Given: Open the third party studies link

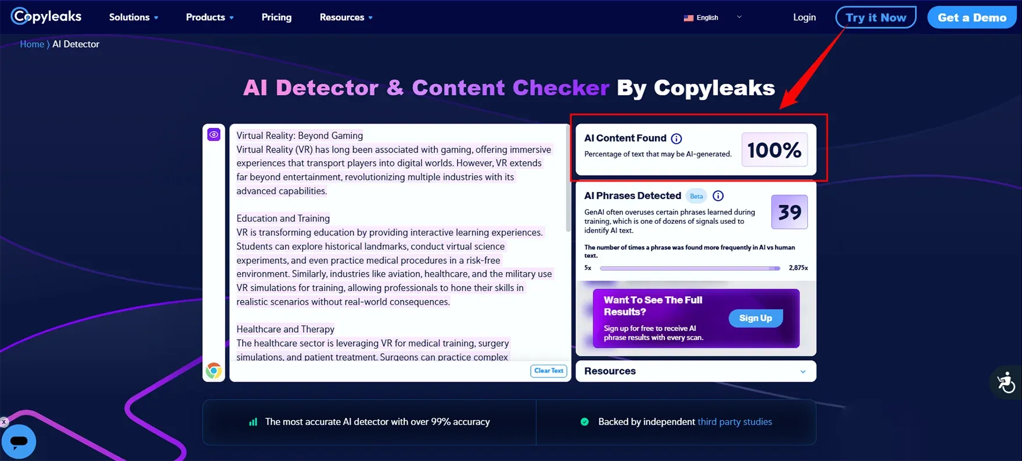Looking at the screenshot, I should pyautogui.click(x=735, y=422).
